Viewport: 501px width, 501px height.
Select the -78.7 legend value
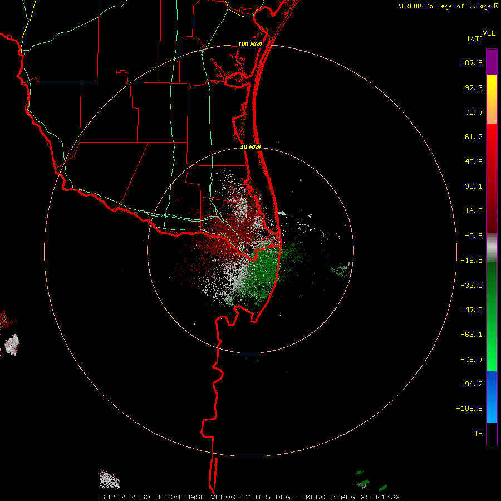click(471, 360)
